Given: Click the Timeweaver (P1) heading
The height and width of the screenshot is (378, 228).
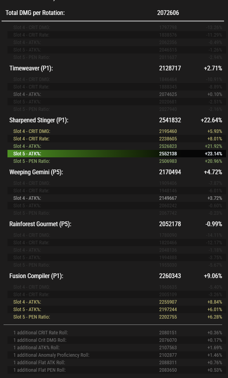Looking at the screenshot, I should click(31, 68).
